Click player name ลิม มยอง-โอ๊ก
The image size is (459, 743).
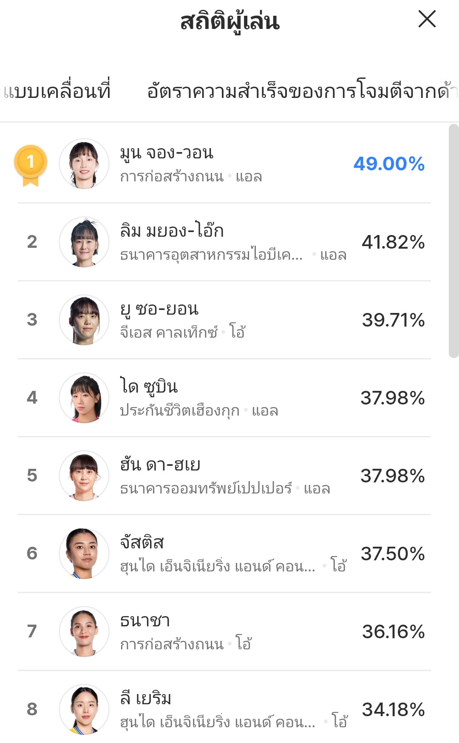click(x=172, y=231)
